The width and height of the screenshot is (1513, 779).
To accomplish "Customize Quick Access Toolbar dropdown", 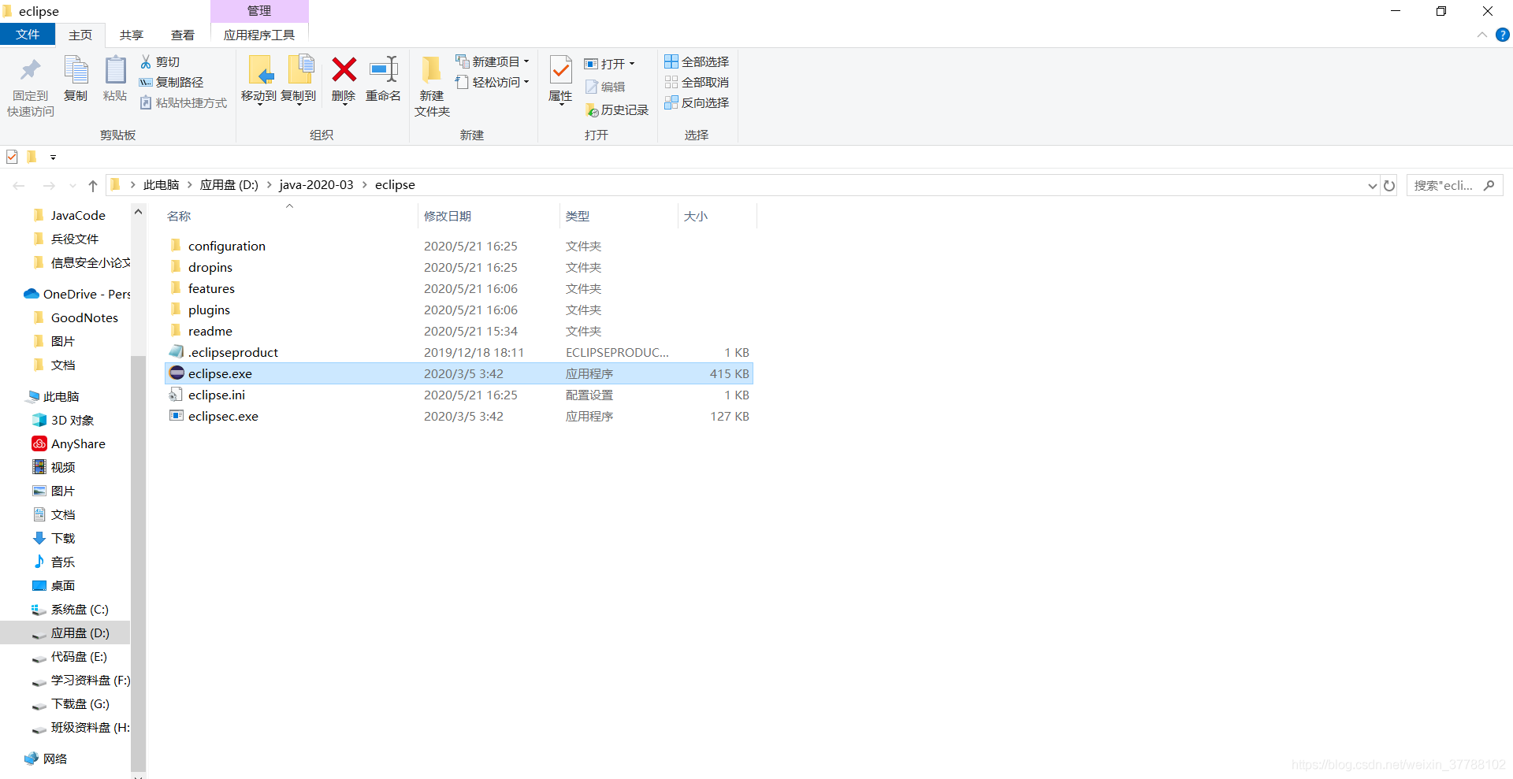I will click(53, 157).
